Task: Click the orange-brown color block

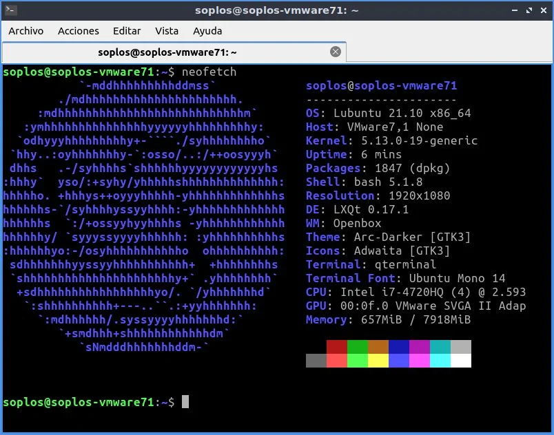Action: (378, 347)
